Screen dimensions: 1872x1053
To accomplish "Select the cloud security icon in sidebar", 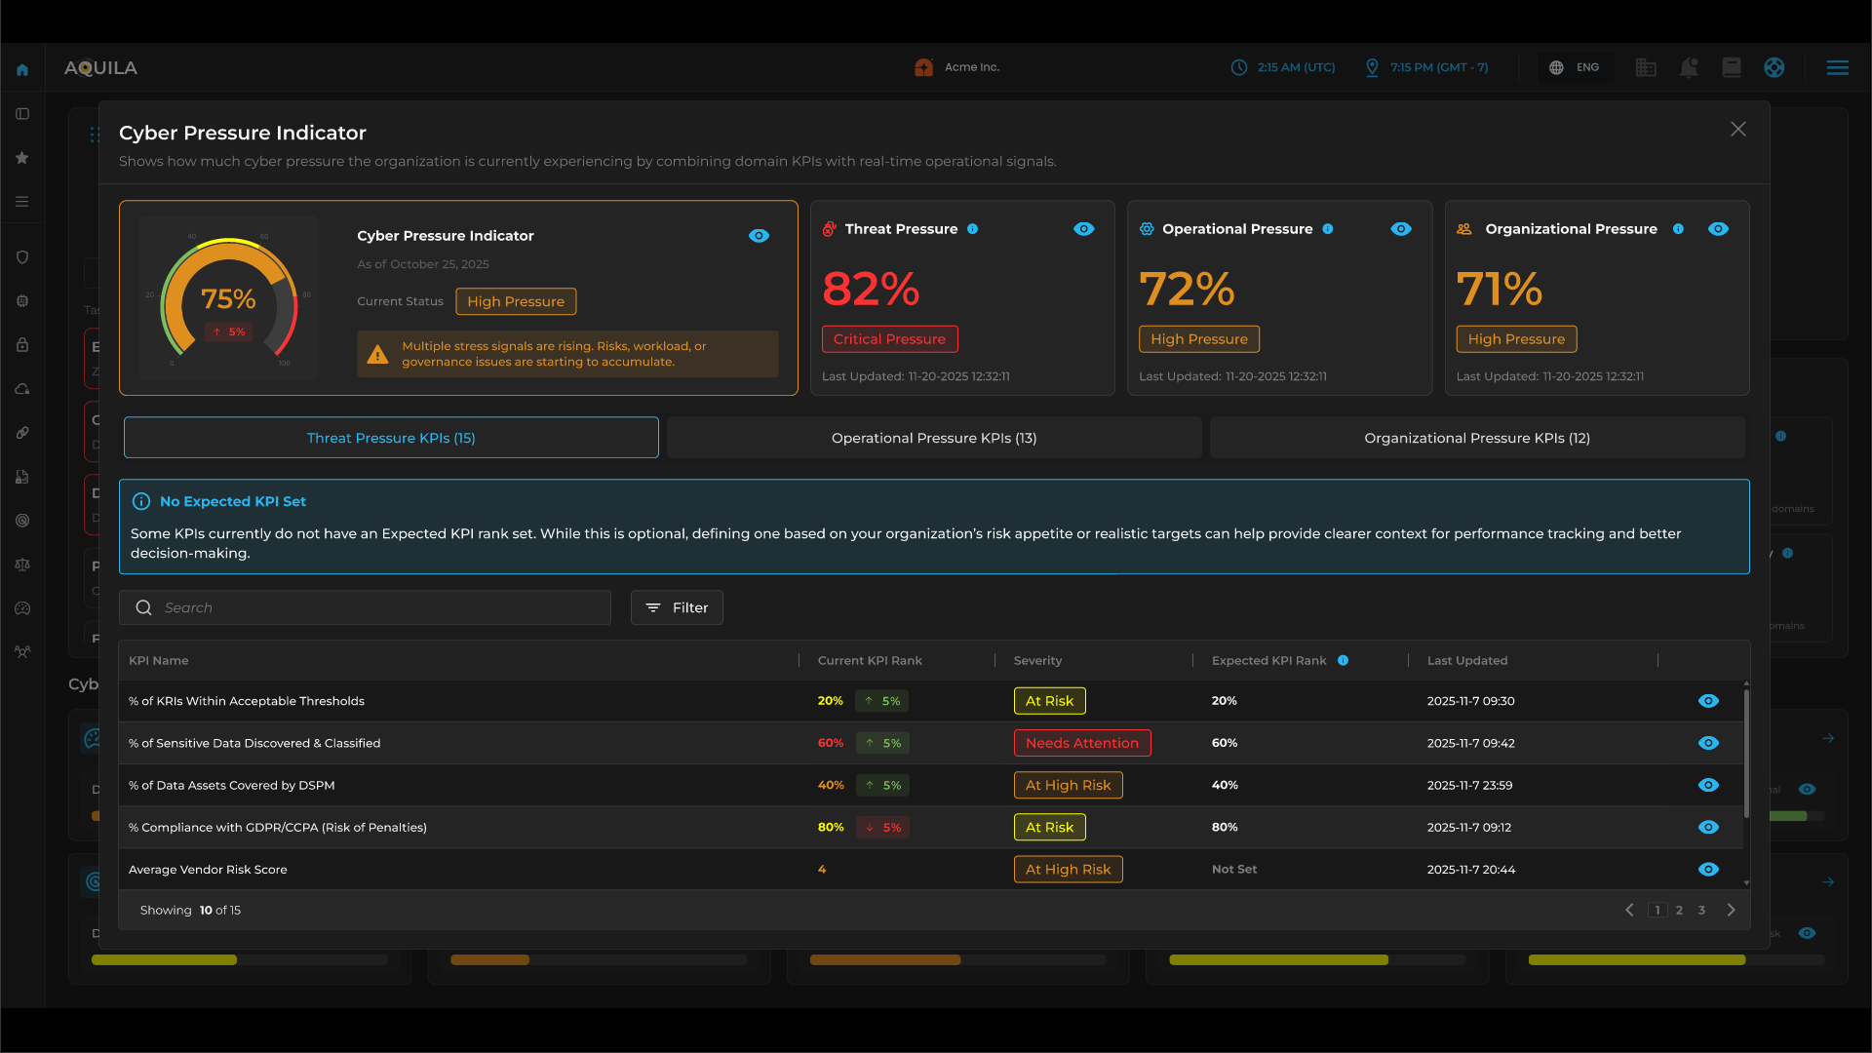I will [x=22, y=389].
